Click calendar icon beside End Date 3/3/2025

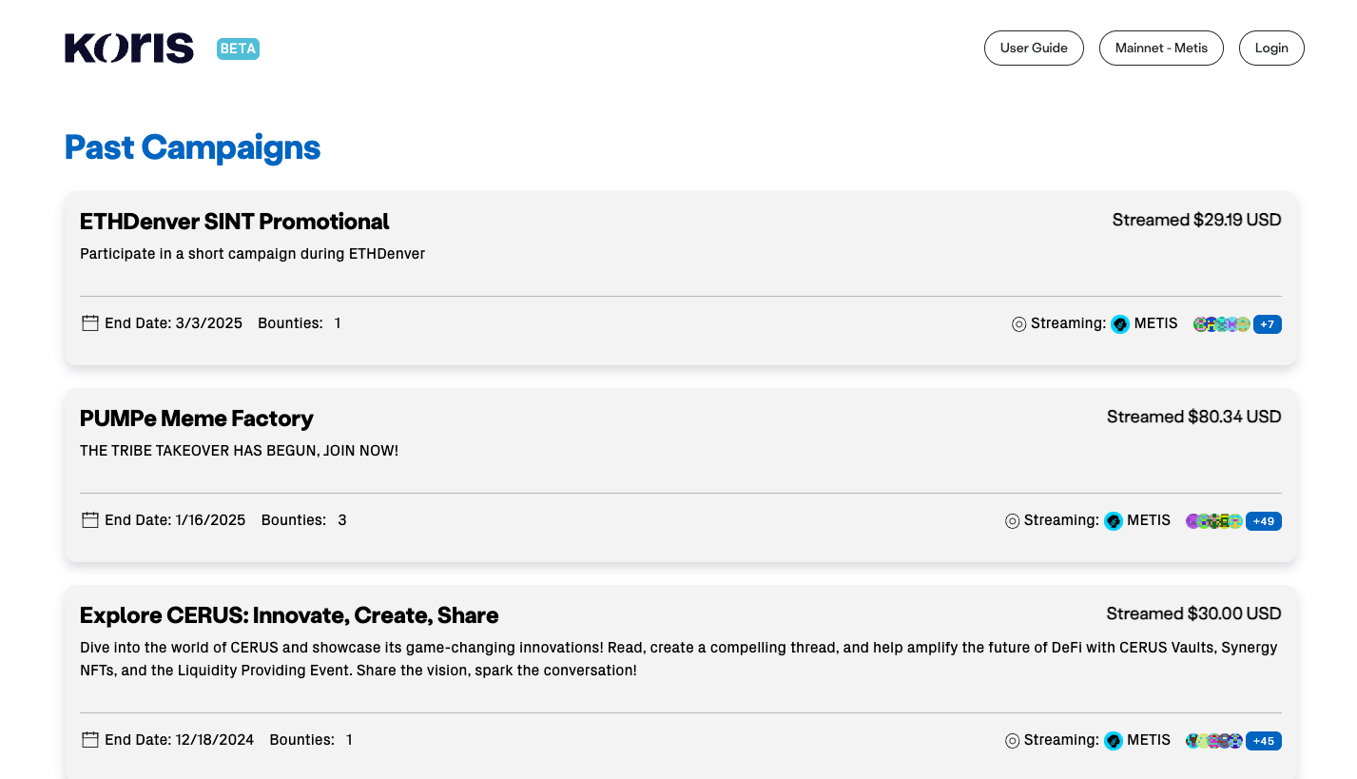[x=90, y=323]
